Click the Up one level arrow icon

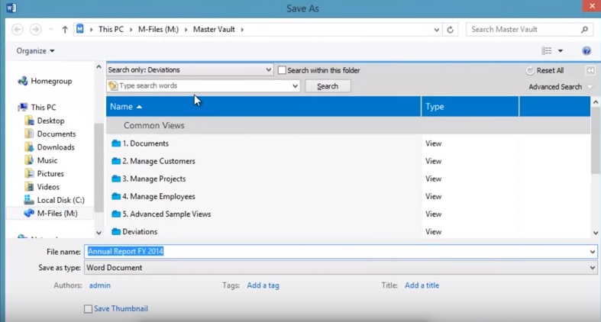[x=65, y=30]
